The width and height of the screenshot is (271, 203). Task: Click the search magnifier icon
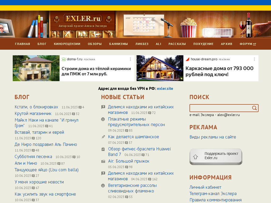pyautogui.click(x=254, y=108)
